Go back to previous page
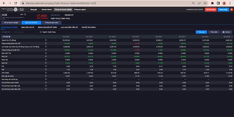The width and height of the screenshot is (234, 117). coord(4,3)
